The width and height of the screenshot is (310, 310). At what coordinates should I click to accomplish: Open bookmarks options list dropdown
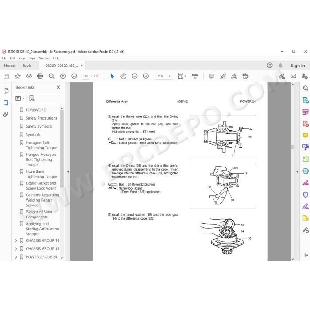tap(20, 98)
